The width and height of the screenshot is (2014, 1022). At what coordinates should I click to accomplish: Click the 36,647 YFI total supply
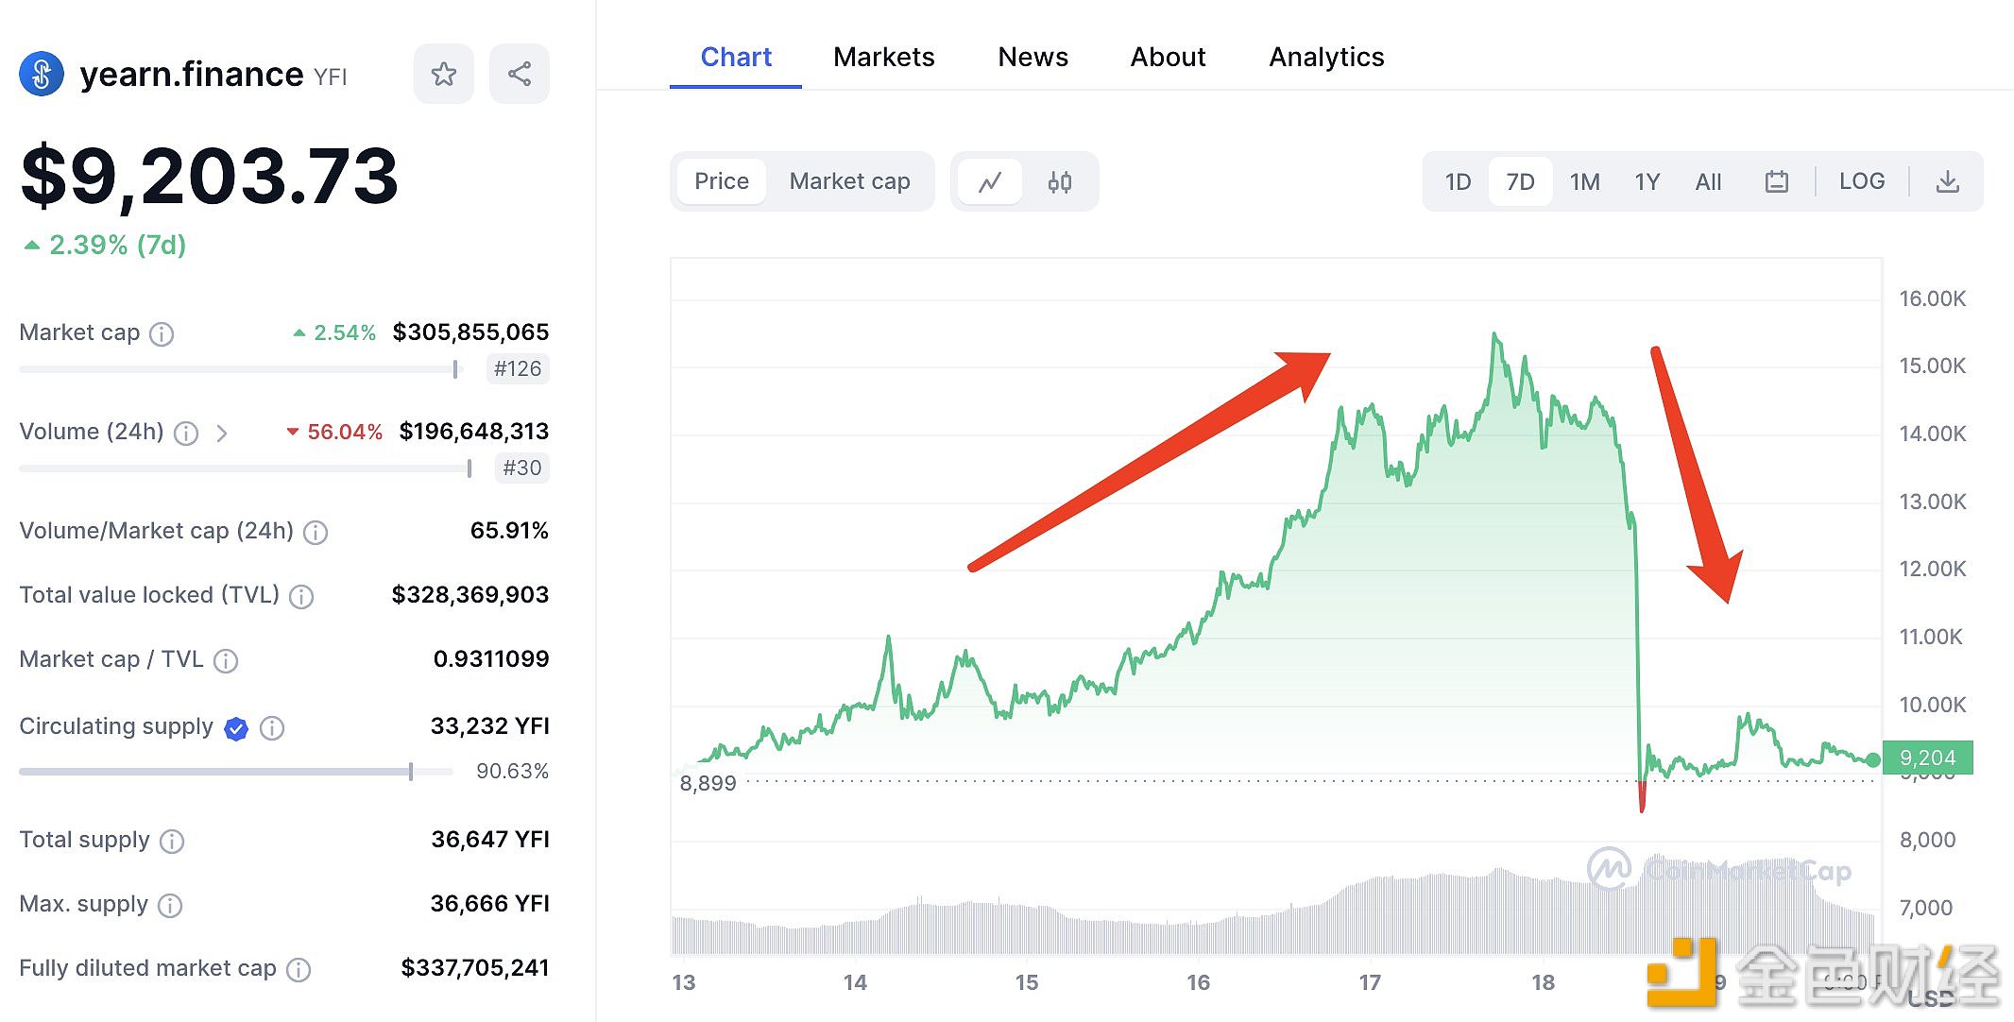click(490, 840)
